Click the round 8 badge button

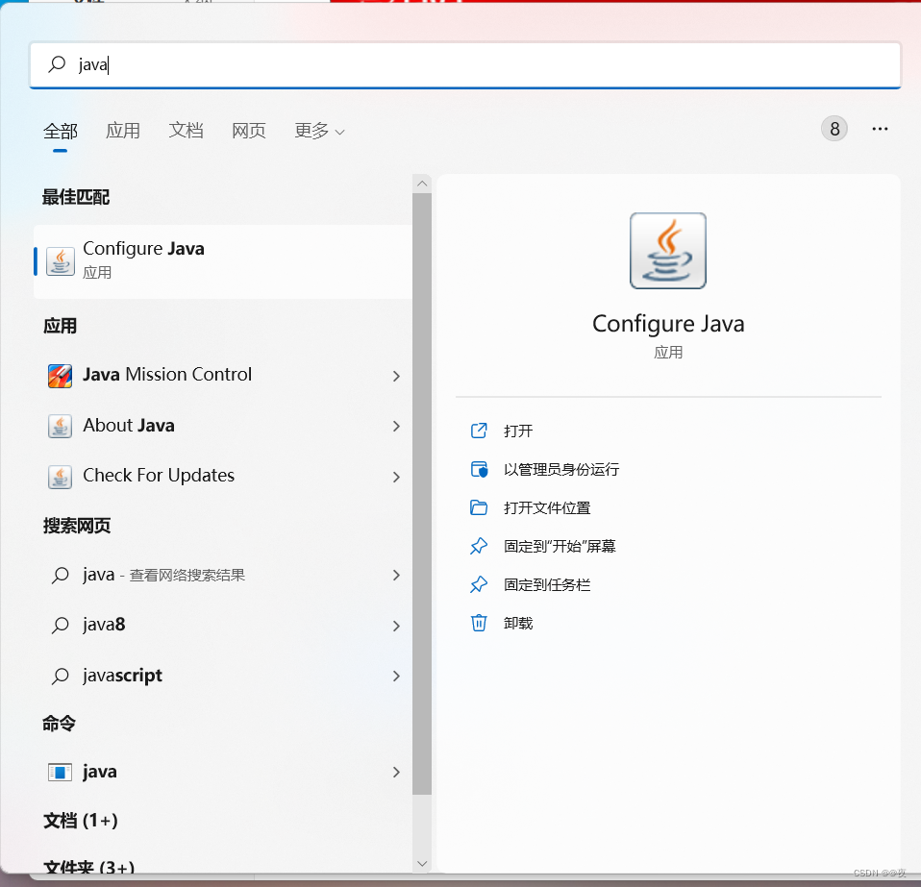click(x=834, y=129)
